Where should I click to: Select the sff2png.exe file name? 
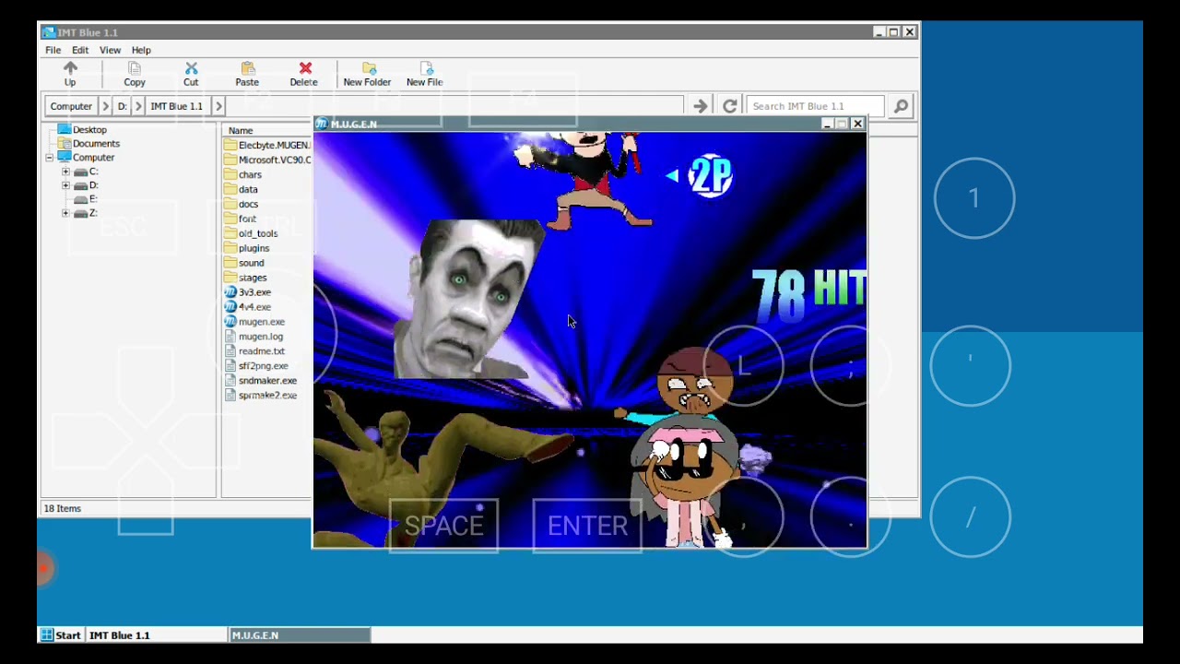(264, 366)
